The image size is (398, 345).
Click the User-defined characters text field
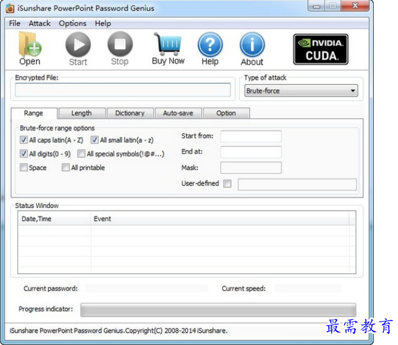pos(297,184)
